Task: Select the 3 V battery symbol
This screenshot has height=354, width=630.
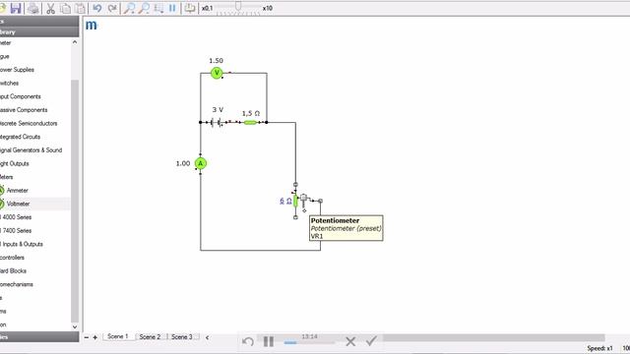Action: (217, 122)
